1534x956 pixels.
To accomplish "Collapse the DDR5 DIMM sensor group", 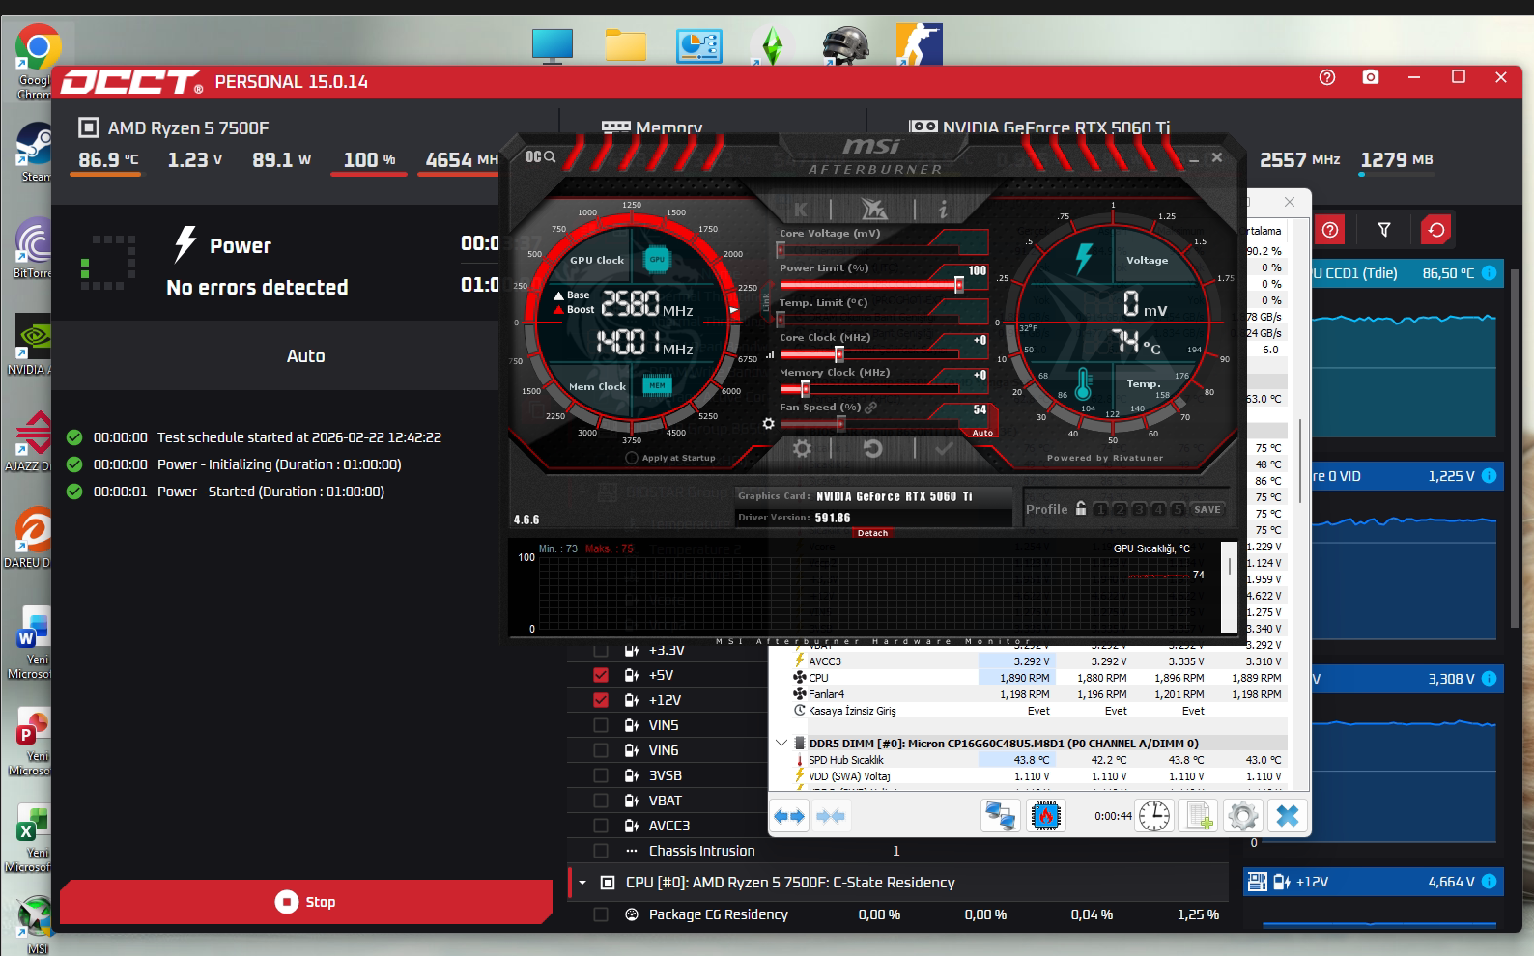I will point(781,744).
